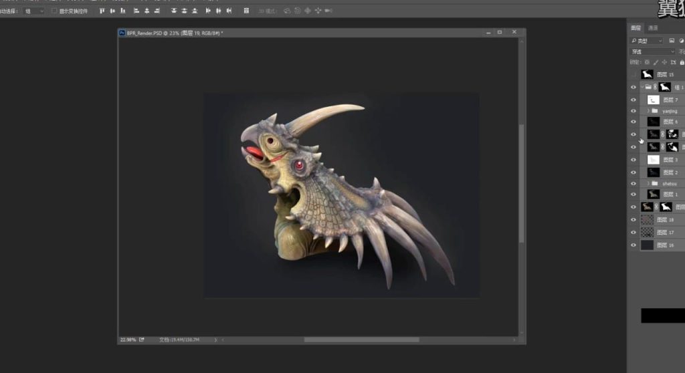Image resolution: width=685 pixels, height=373 pixels.
Task: Click the align top edges icon
Action: (102, 11)
